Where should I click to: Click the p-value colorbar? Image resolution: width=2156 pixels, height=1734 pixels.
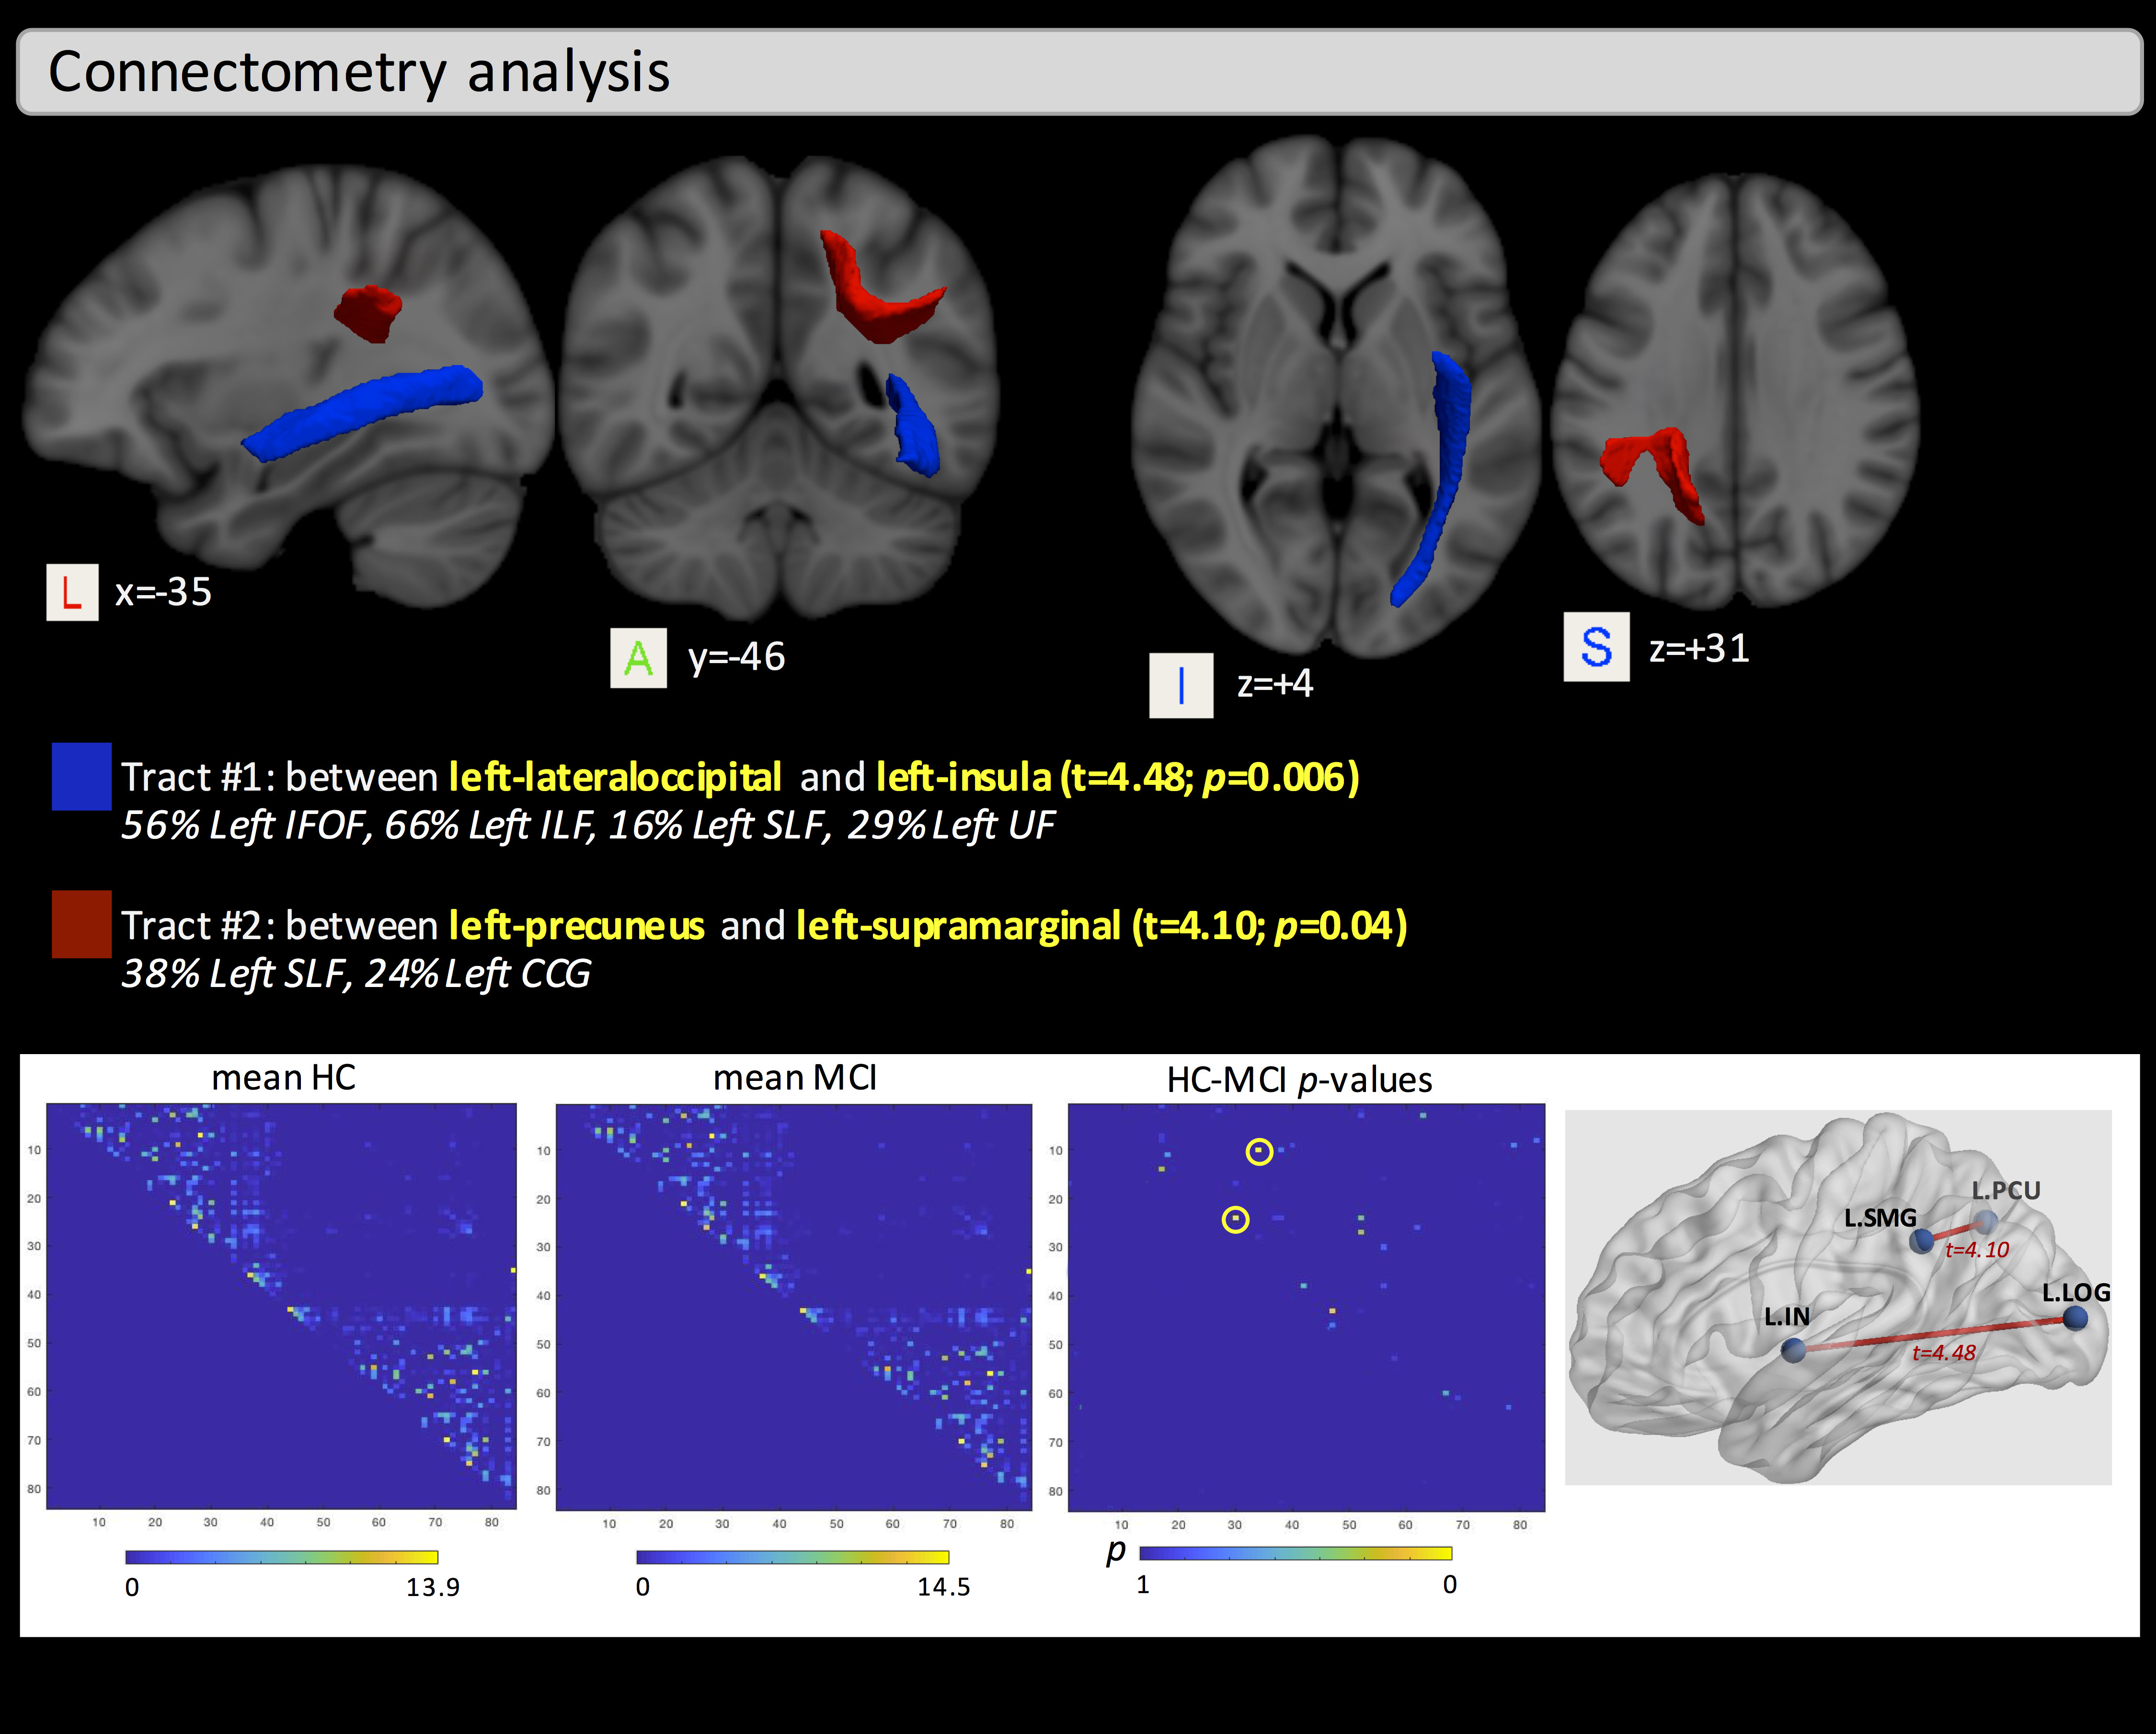[1295, 1553]
